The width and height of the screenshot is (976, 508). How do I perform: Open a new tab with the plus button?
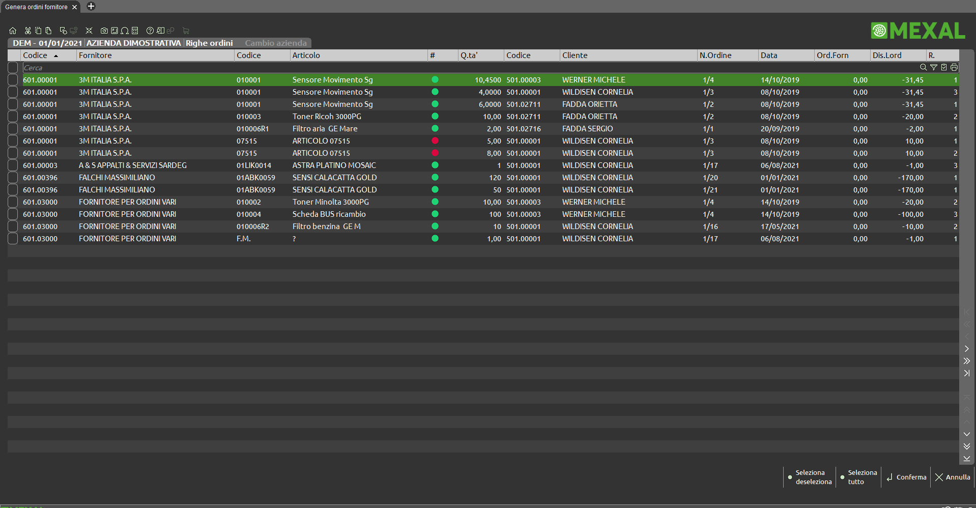coord(91,7)
